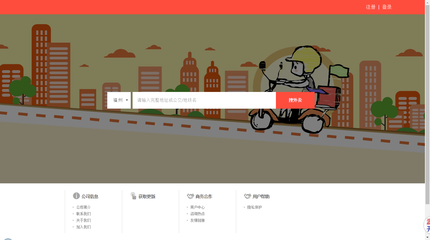Click the floating round badge at right edge
The image size is (430, 240).
pyautogui.click(x=427, y=225)
